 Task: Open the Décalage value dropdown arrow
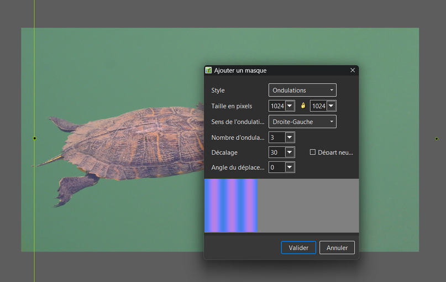[x=290, y=152]
